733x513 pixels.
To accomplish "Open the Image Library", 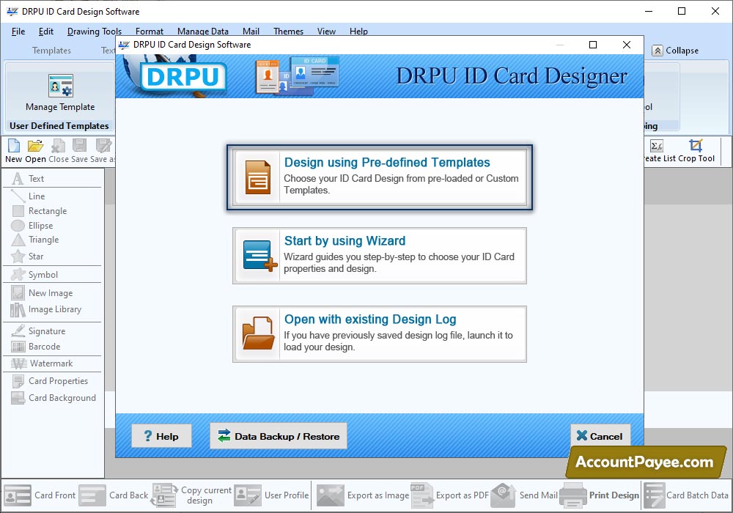I will (46, 309).
